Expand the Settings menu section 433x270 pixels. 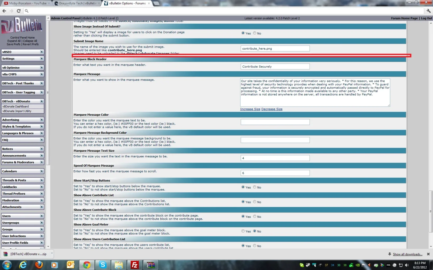[x=41, y=59]
